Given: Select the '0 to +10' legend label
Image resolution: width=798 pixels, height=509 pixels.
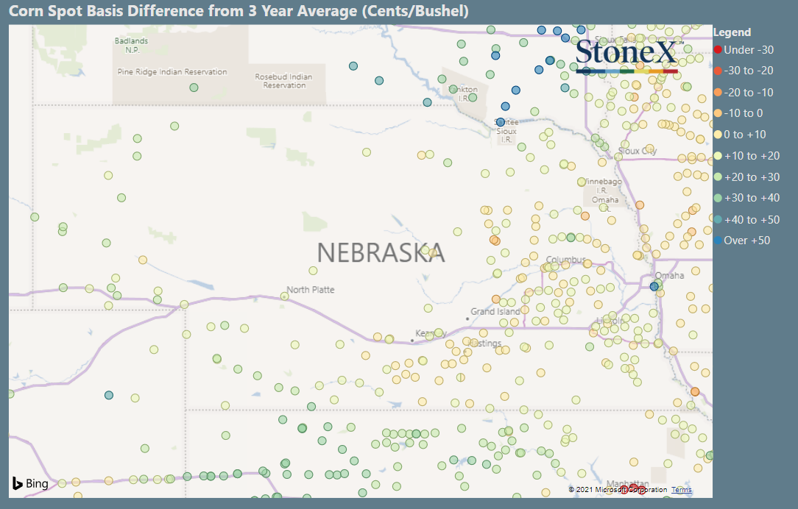Looking at the screenshot, I should click(745, 135).
